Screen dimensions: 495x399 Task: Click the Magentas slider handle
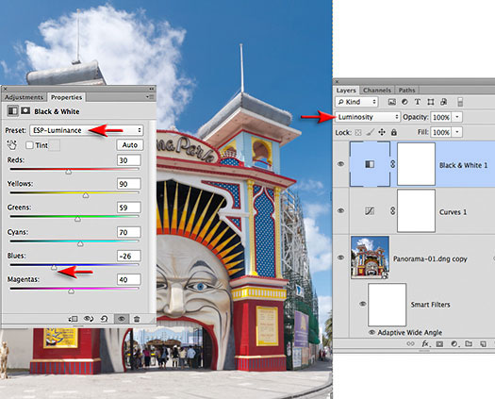pos(72,291)
